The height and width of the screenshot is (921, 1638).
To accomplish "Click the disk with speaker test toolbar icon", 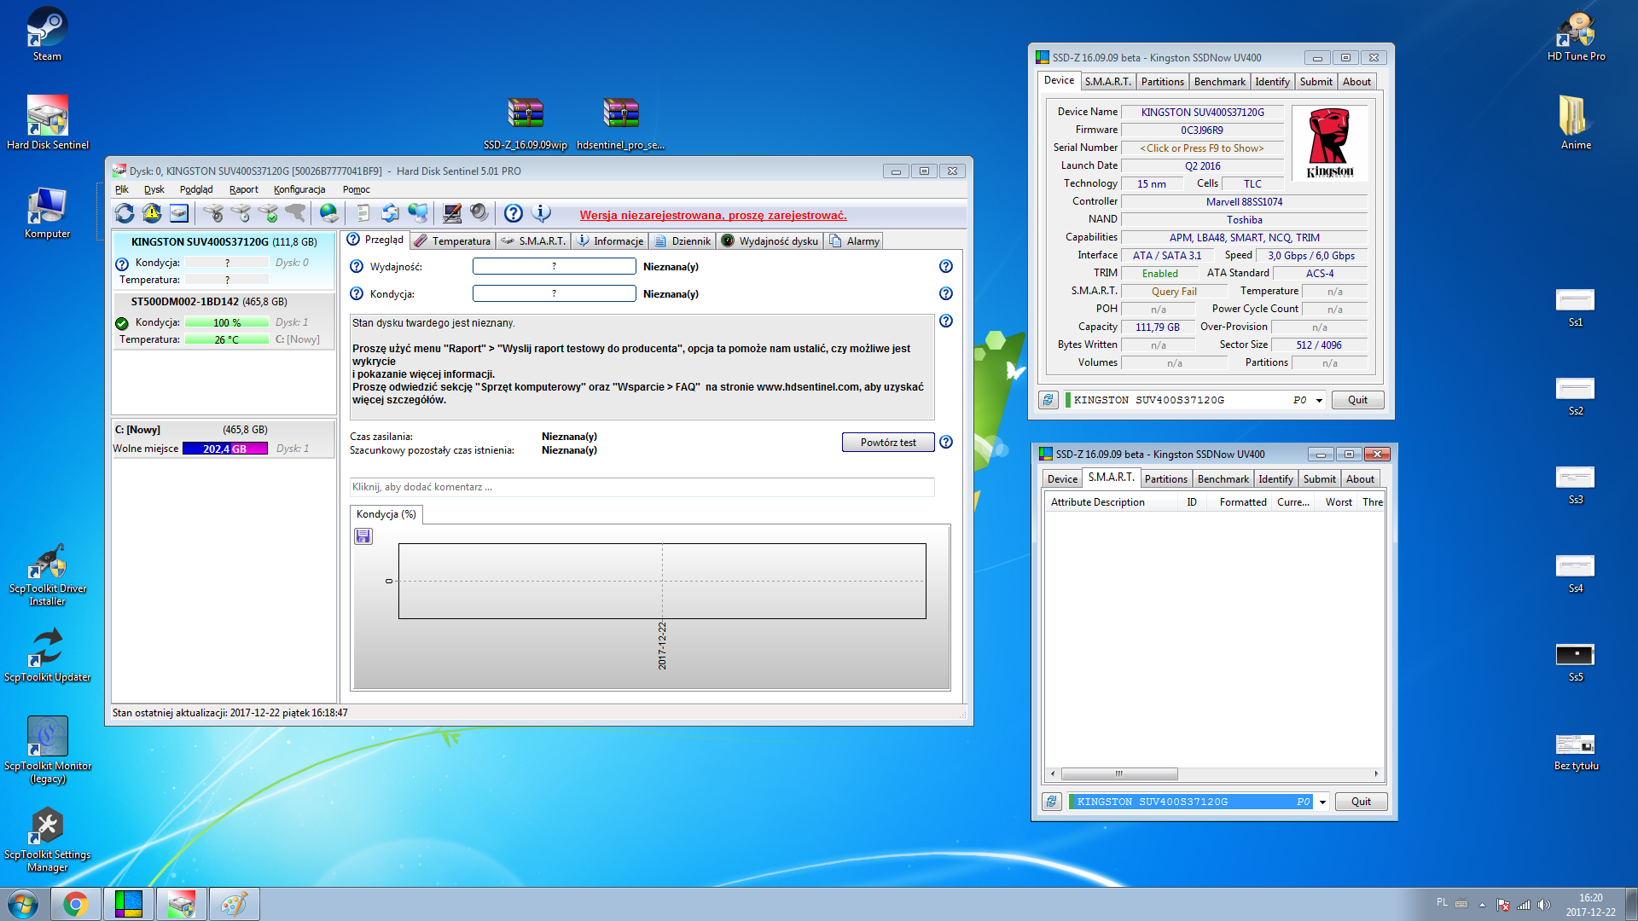I will [x=213, y=213].
